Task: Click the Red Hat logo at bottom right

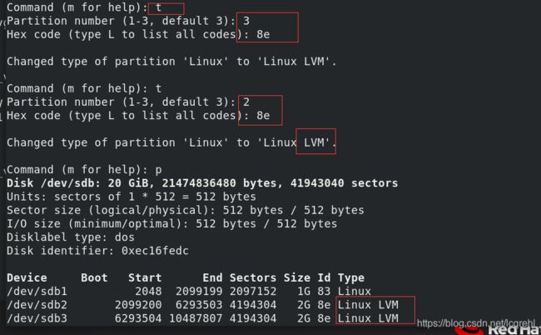Action: 497,330
